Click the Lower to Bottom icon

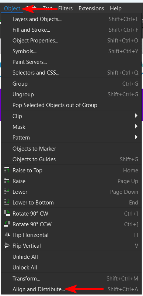(x=7, y=202)
